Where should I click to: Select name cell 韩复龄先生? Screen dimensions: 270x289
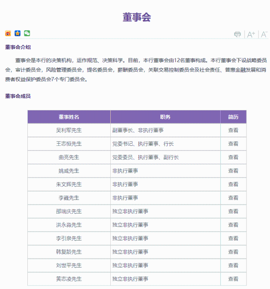pyautogui.click(x=69, y=252)
